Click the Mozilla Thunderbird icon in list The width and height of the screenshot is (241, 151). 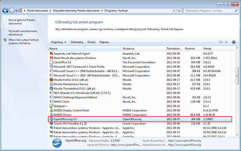point(51,88)
